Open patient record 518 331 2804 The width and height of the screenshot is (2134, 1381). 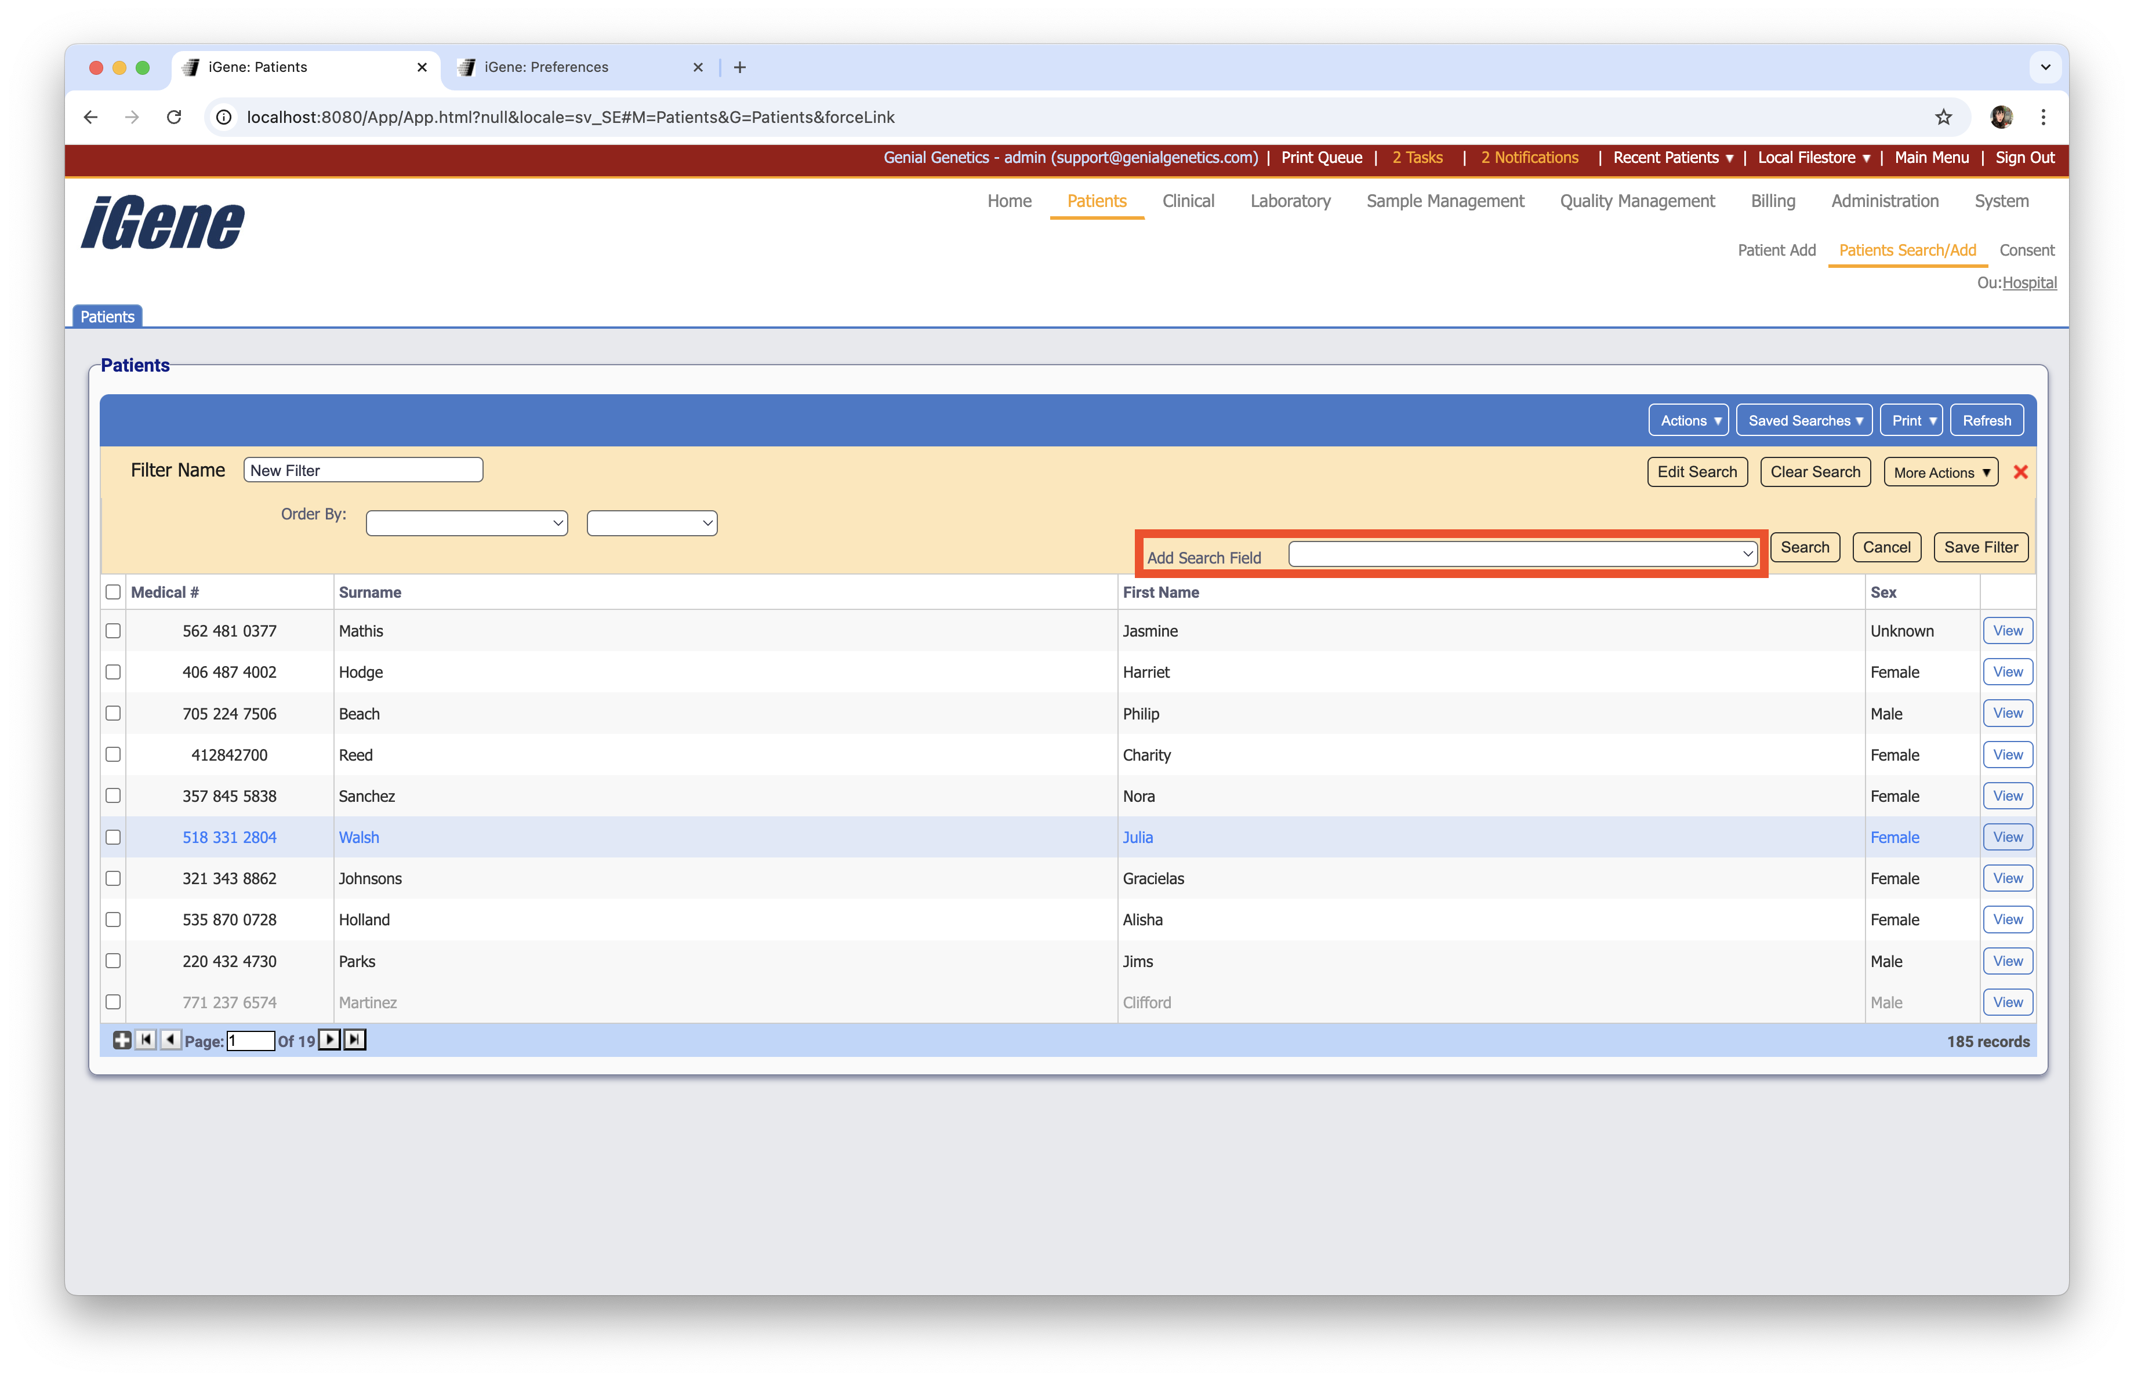[x=228, y=837]
